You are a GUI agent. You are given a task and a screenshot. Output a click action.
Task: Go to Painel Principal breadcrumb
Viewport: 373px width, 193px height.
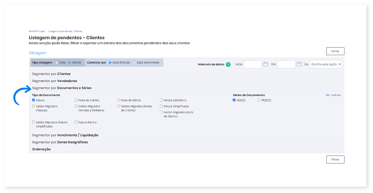[36, 31]
